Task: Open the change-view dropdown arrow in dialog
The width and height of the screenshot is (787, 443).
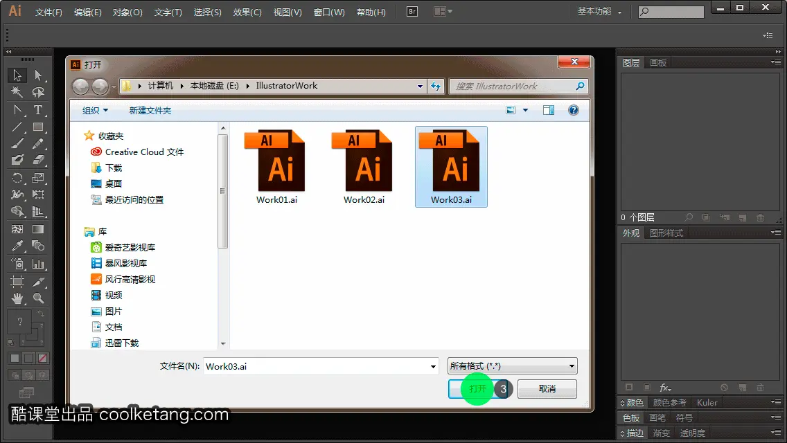Action: pos(526,110)
